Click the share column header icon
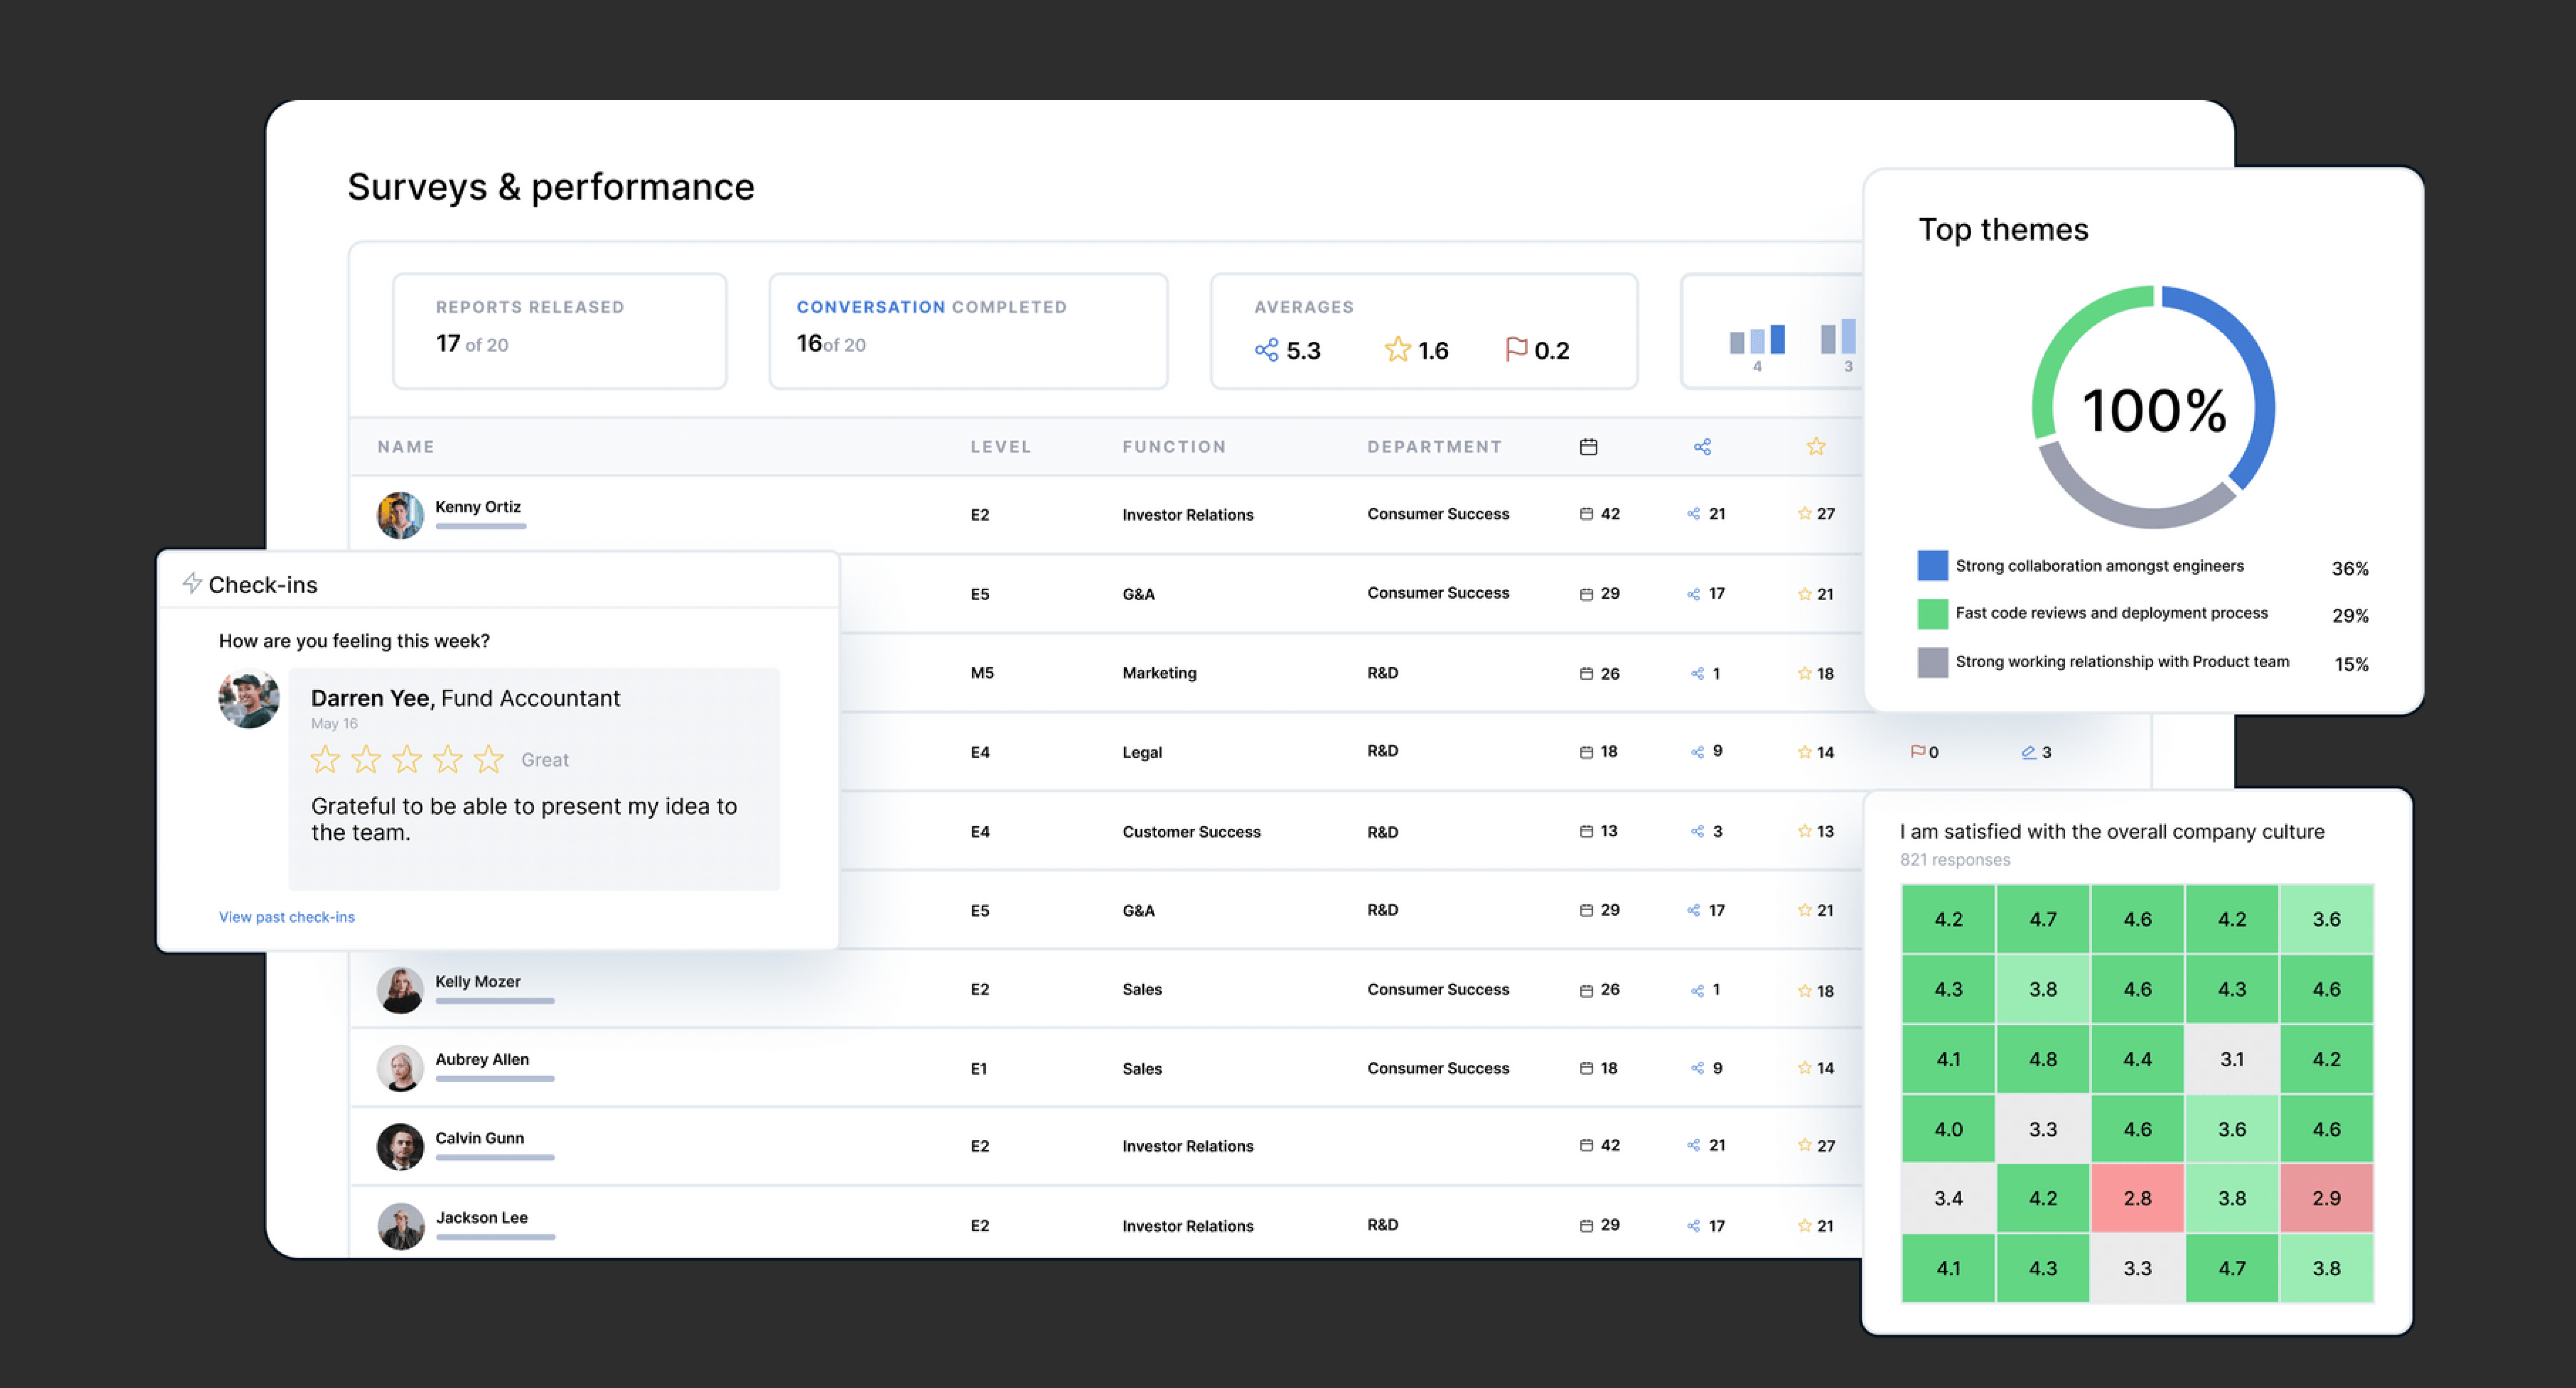The height and width of the screenshot is (1388, 2576). [x=1702, y=447]
